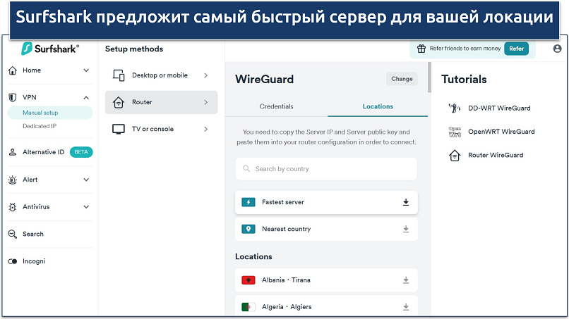Click the TV or console monitor icon

tap(119, 130)
